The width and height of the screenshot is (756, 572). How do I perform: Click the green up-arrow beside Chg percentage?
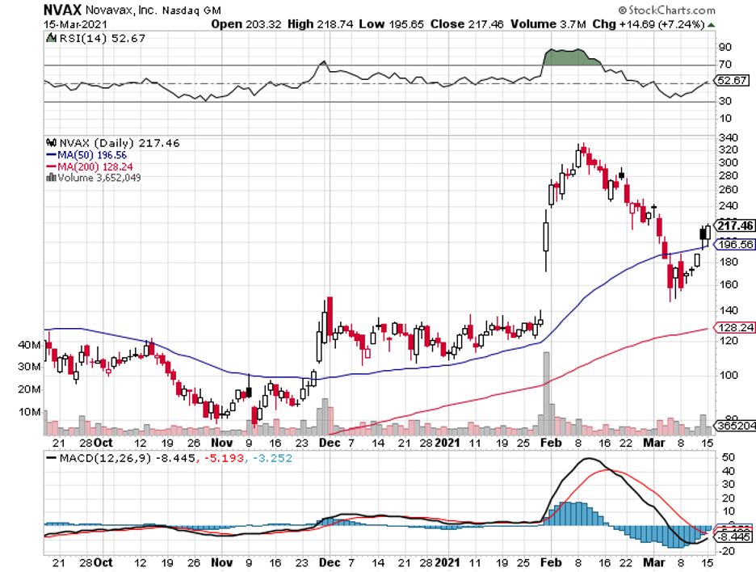click(x=711, y=24)
